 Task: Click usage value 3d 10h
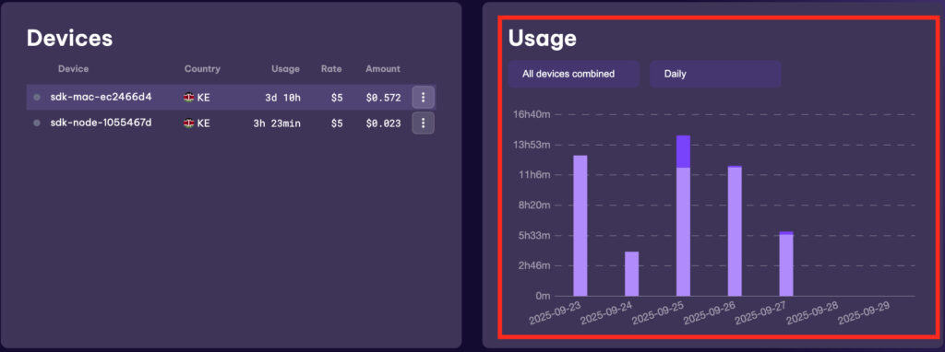coord(282,98)
